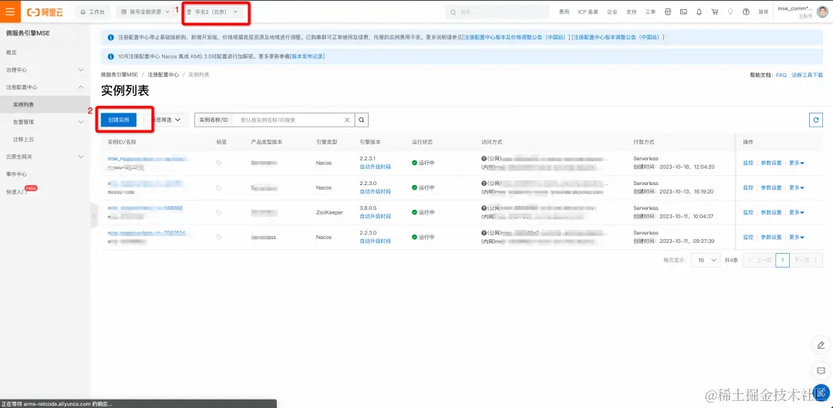The width and height of the screenshot is (833, 408).
Task: Click the access help icon in ZooKeeper row
Action: pyautogui.click(x=484, y=208)
